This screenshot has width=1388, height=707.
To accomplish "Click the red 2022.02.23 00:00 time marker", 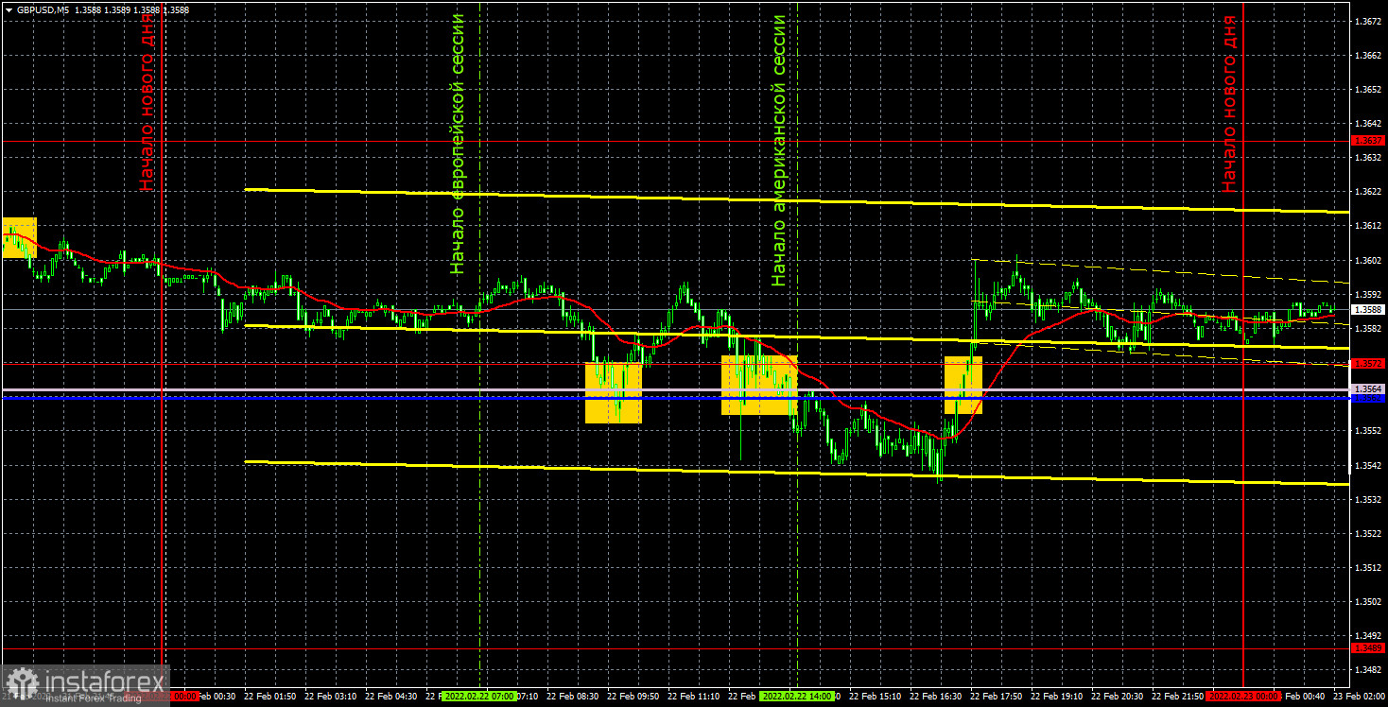I will coord(1243,696).
